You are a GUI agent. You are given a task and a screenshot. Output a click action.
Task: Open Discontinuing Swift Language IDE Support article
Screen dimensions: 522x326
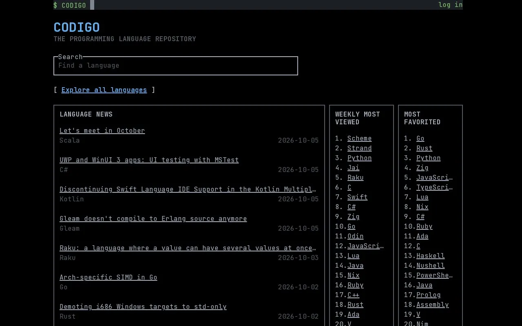click(188, 189)
